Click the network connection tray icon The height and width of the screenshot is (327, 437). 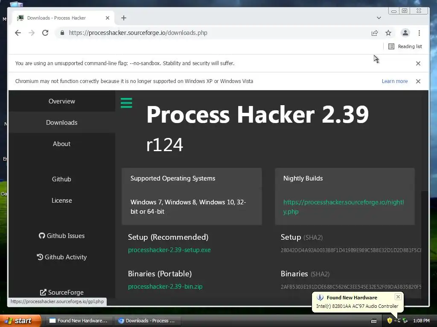pos(397,321)
